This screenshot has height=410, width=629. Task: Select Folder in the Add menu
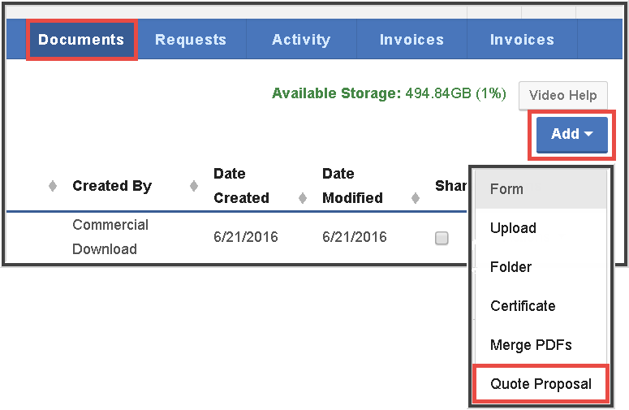pos(541,267)
